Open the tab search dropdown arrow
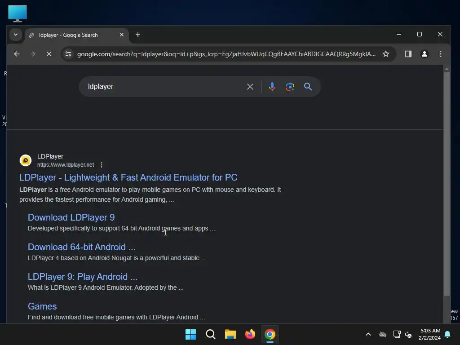Screen dimensions: 460x345 [x=16, y=35]
